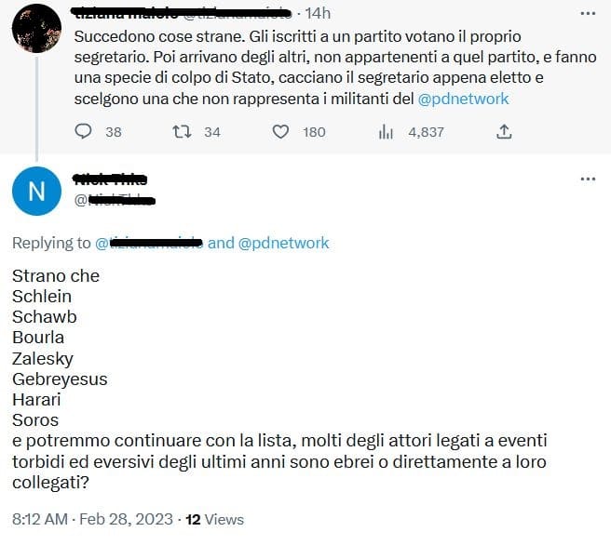
Task: Click the redacted handle after "Replying to"
Action: coord(149,243)
